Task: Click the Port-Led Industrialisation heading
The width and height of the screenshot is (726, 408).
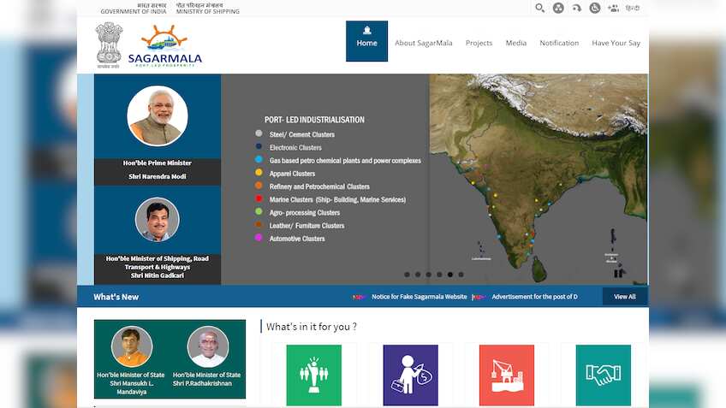Action: (314, 120)
